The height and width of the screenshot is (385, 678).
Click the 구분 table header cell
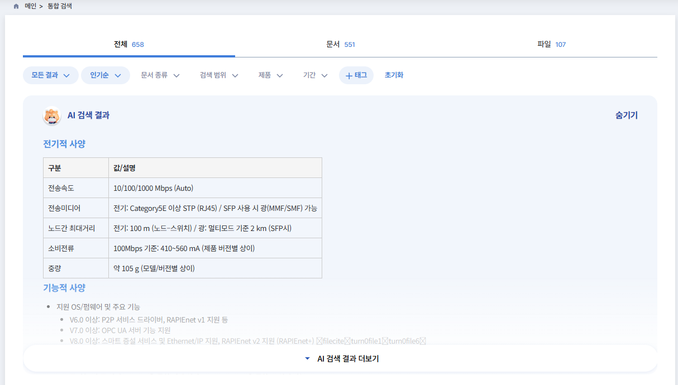[x=76, y=168]
